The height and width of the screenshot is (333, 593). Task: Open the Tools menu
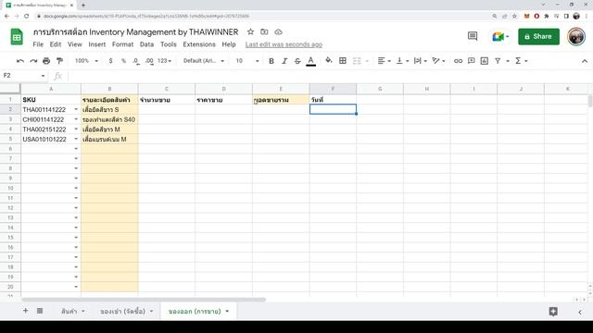tap(169, 44)
